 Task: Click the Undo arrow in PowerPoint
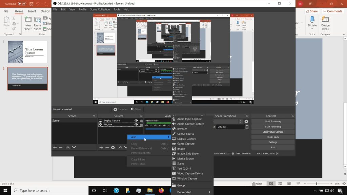point(38,4)
